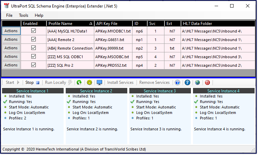258x155 pixels.
Task: Open Actions for MySQL HL7Data1 row
Action: (x=11, y=31)
